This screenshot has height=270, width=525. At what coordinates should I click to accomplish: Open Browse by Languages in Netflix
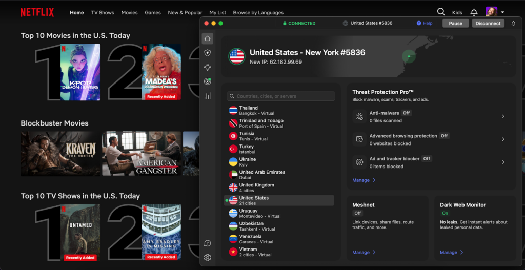point(258,13)
